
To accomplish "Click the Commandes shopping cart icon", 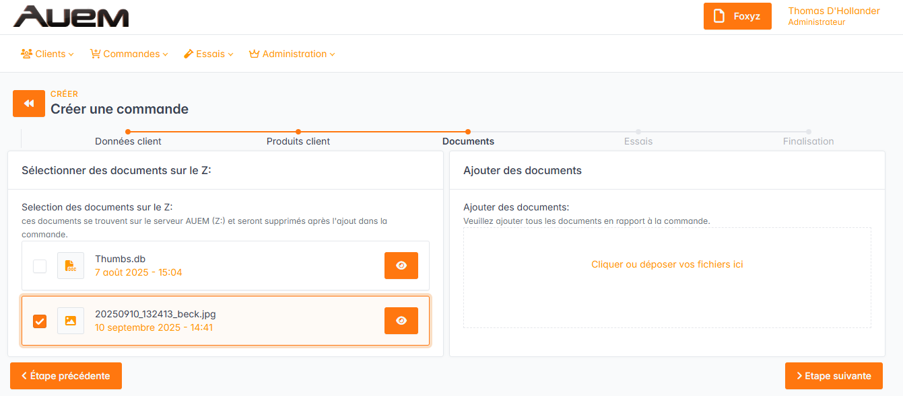I will [x=96, y=54].
